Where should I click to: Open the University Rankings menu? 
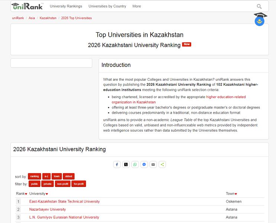(66, 6)
